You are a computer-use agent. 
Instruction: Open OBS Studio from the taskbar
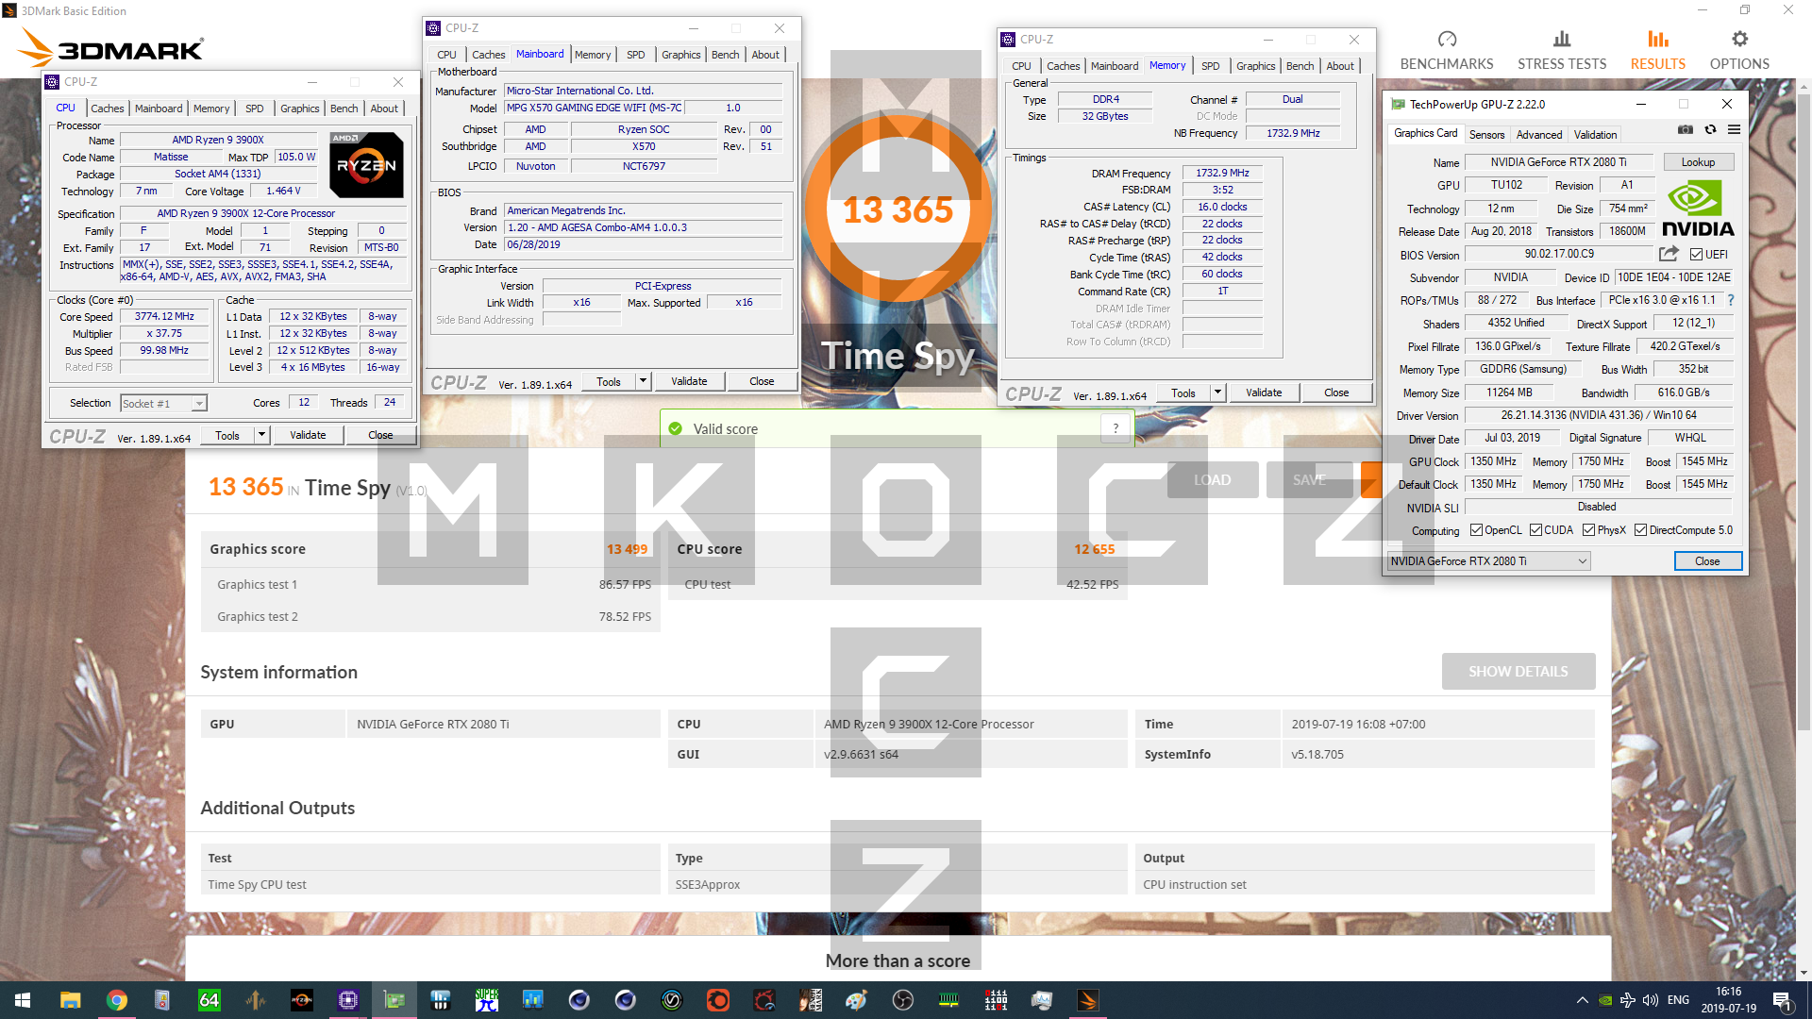pos(902,1000)
